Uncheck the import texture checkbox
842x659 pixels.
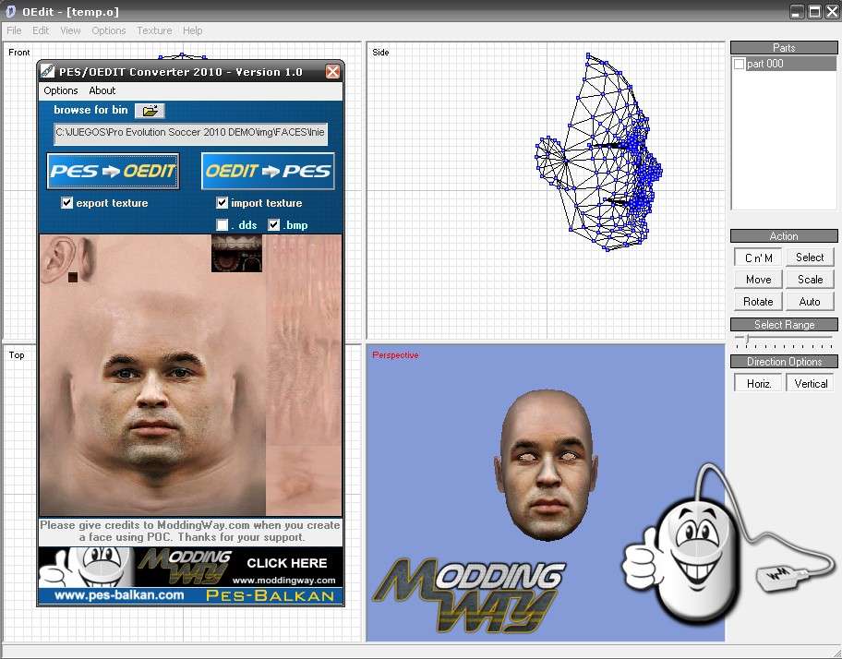222,203
